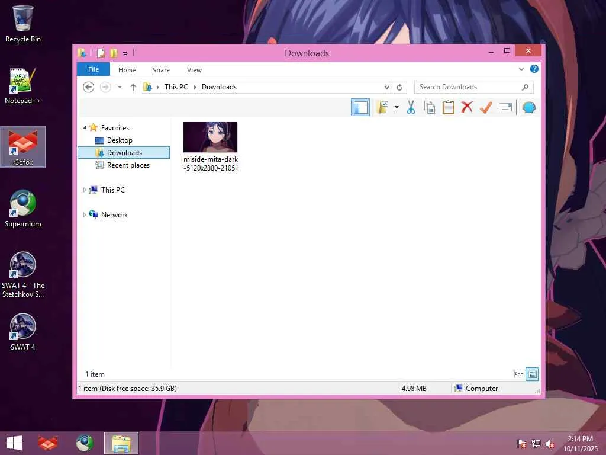The width and height of the screenshot is (606, 455).
Task: Collapse the Favorites tree group
Action: (85, 128)
